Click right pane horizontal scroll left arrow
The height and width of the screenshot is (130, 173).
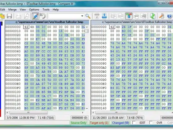[93, 113]
